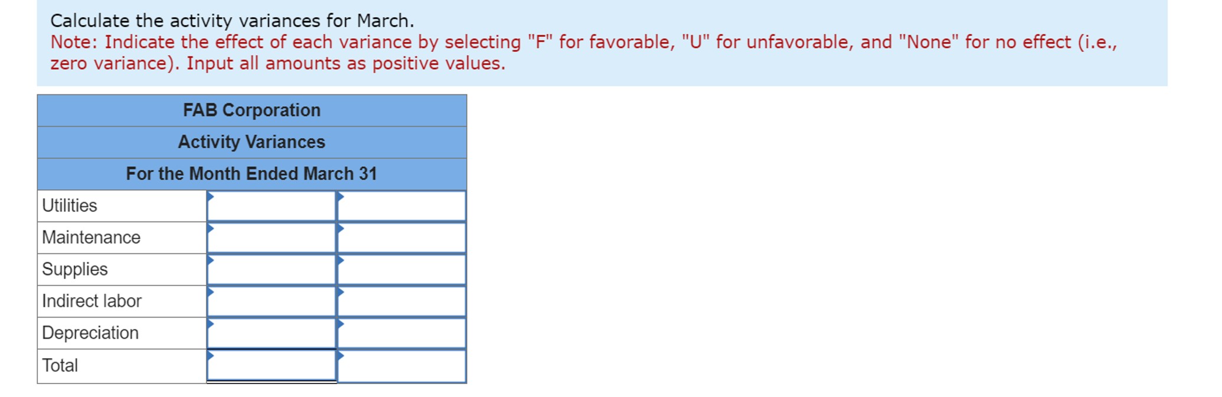The height and width of the screenshot is (397, 1222).
Task: Select the Indirect labor row label
Action: pos(91,302)
